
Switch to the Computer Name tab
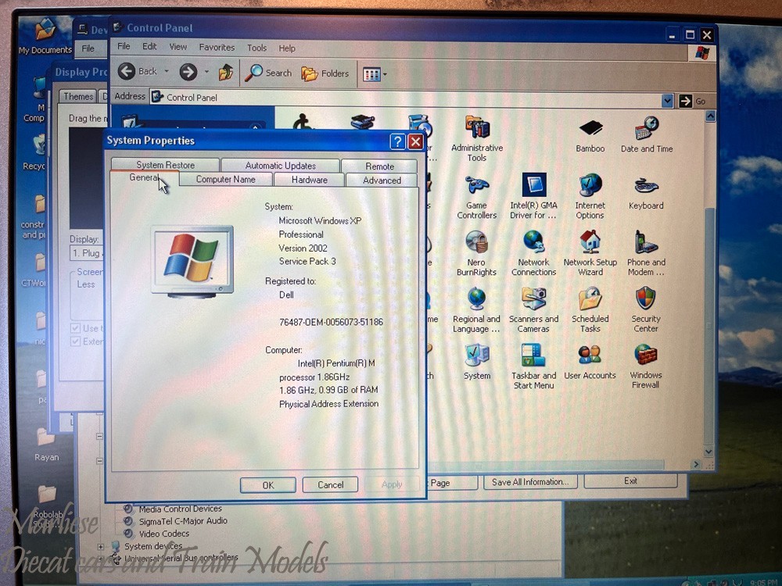pos(225,180)
